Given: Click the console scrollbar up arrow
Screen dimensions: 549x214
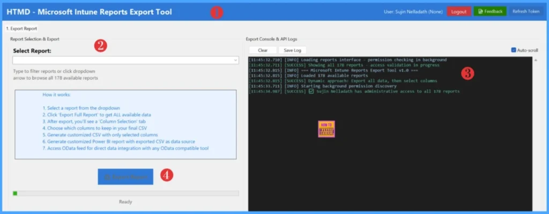Looking at the screenshot, I should (536, 60).
